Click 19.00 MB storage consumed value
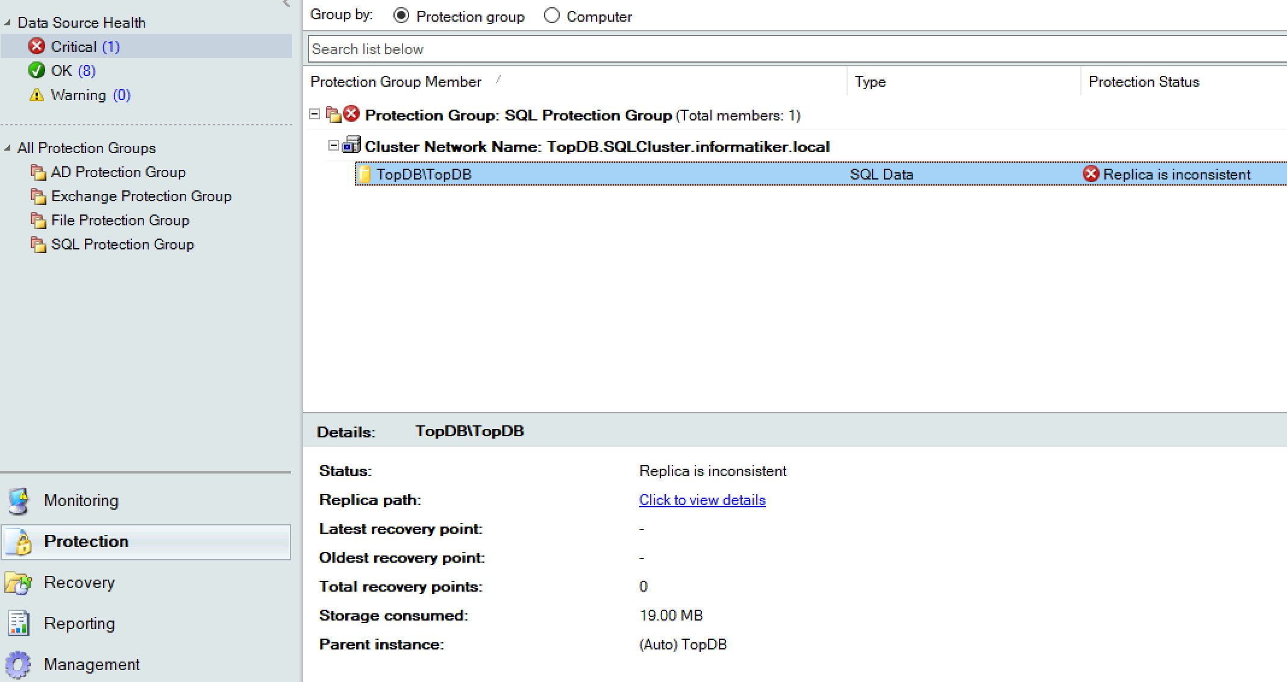The image size is (1287, 682). 671,616
